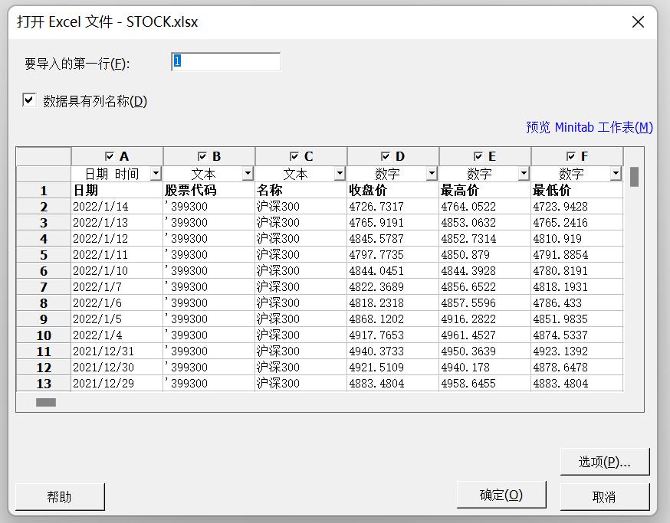Open the 文本 type dropdown for column C
This screenshot has height=523, width=670.
340,172
